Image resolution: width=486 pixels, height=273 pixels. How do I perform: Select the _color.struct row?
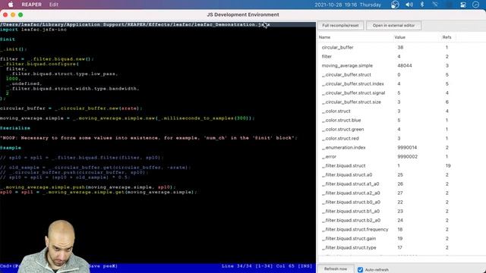(x=402, y=111)
